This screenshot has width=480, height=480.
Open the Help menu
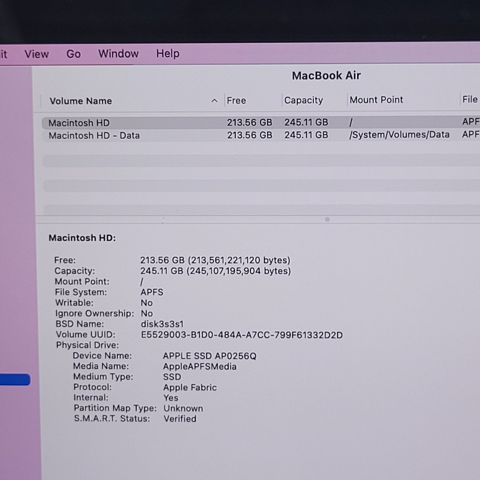(x=168, y=53)
